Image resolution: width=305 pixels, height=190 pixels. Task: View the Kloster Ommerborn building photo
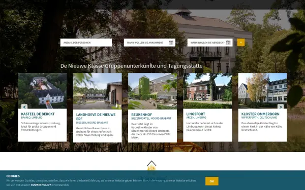tap(263, 91)
